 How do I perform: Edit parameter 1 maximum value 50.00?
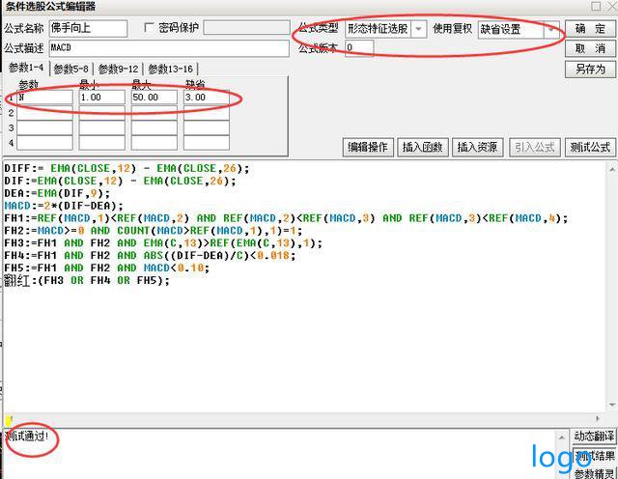[x=154, y=98]
